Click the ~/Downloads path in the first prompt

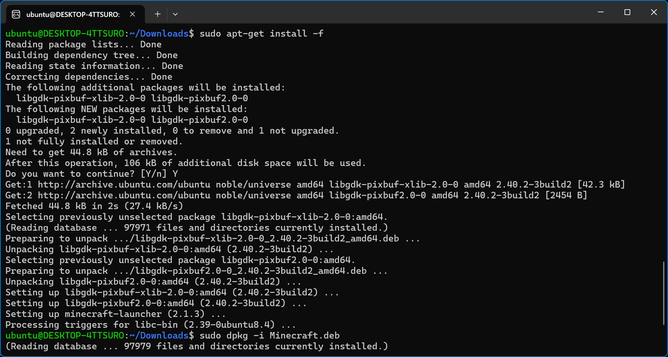[x=159, y=34]
